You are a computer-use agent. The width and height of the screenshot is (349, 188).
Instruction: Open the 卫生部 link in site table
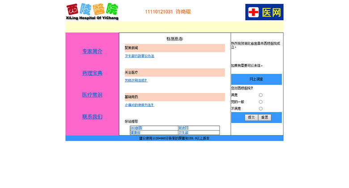(183, 133)
